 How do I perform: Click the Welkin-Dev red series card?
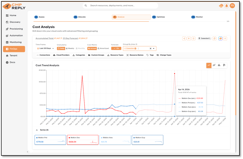click(83, 140)
